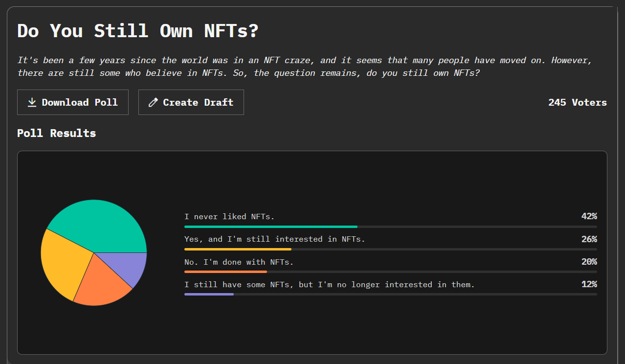The width and height of the screenshot is (625, 364).
Task: Click the green progress bar
Action: pos(270,227)
